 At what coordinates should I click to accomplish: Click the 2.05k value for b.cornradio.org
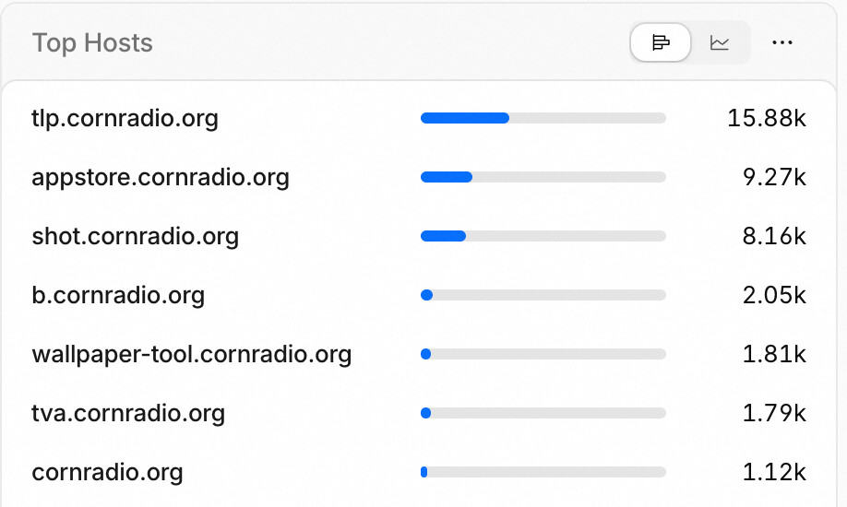click(x=774, y=295)
